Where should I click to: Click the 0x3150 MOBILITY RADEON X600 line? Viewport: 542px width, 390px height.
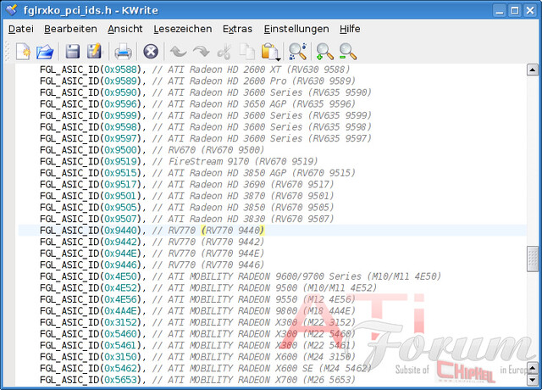pyautogui.click(x=197, y=356)
